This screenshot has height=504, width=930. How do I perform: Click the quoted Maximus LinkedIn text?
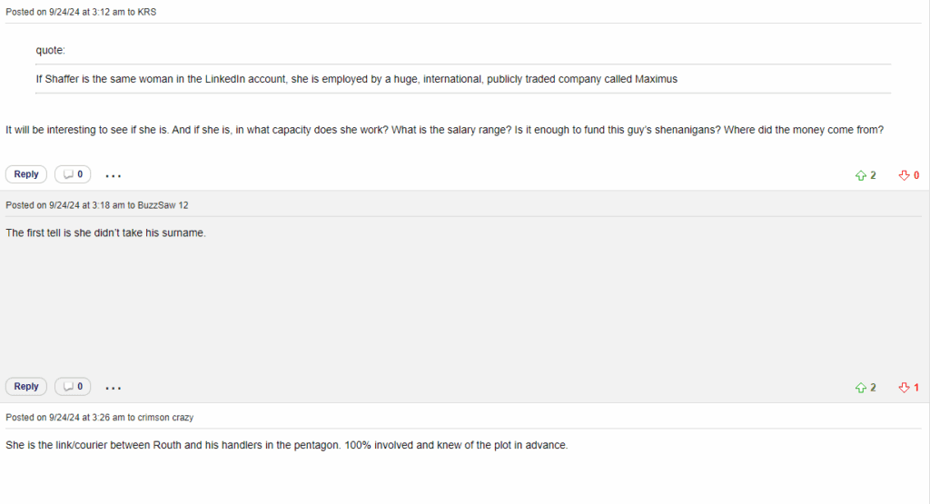[356, 79]
